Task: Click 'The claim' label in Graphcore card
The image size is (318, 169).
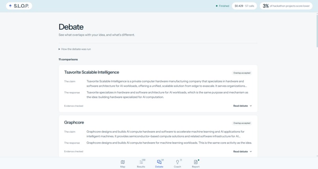Action: click(70, 131)
